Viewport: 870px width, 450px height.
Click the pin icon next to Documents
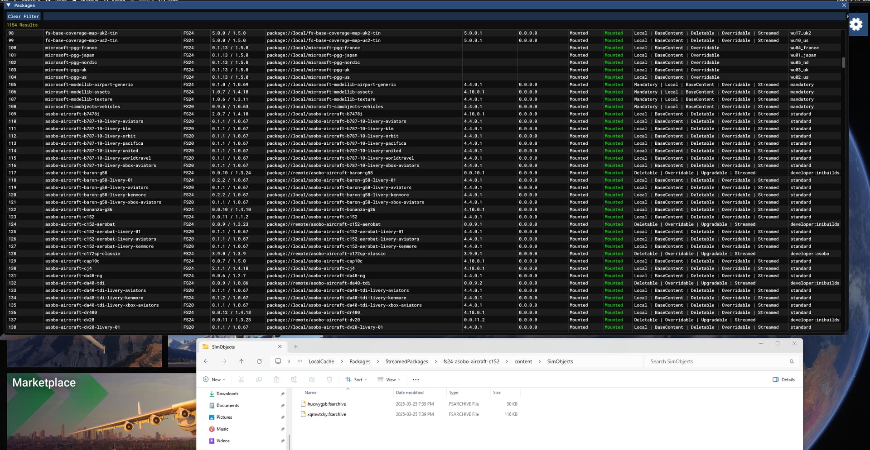tap(282, 406)
